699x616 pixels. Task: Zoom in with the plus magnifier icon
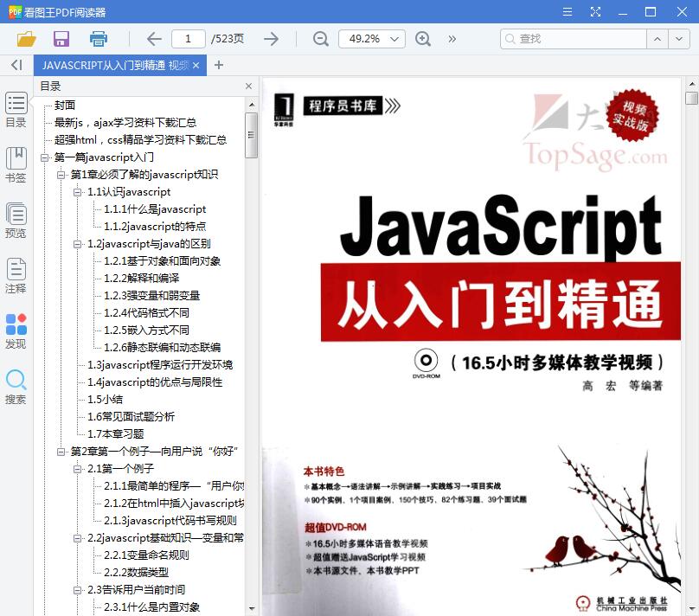423,39
